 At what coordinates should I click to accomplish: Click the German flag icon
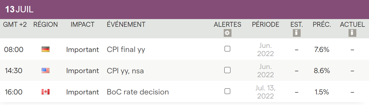(x=46, y=49)
